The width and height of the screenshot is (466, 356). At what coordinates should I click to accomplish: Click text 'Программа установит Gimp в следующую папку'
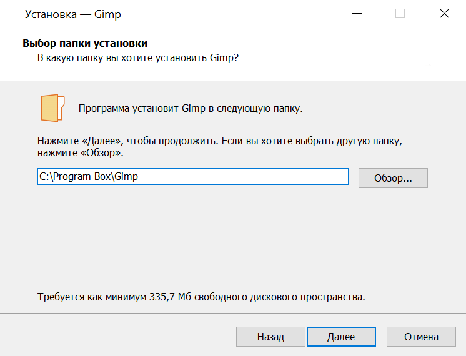tap(191, 109)
